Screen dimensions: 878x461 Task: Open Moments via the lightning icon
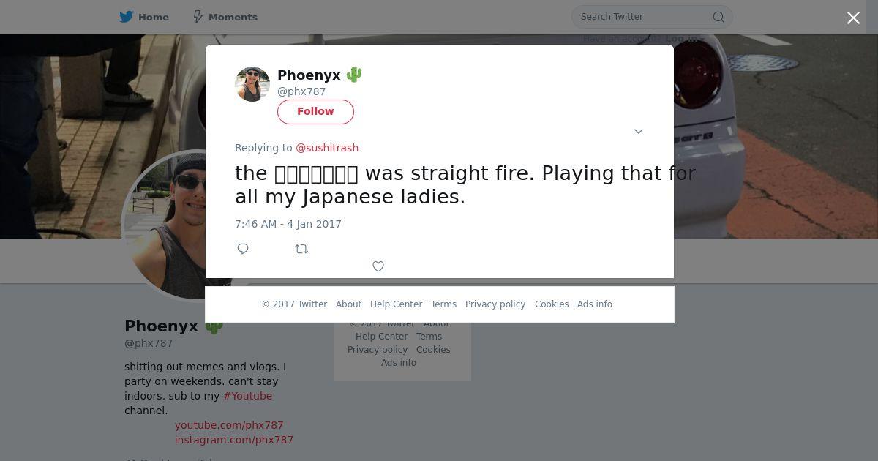coord(198,17)
